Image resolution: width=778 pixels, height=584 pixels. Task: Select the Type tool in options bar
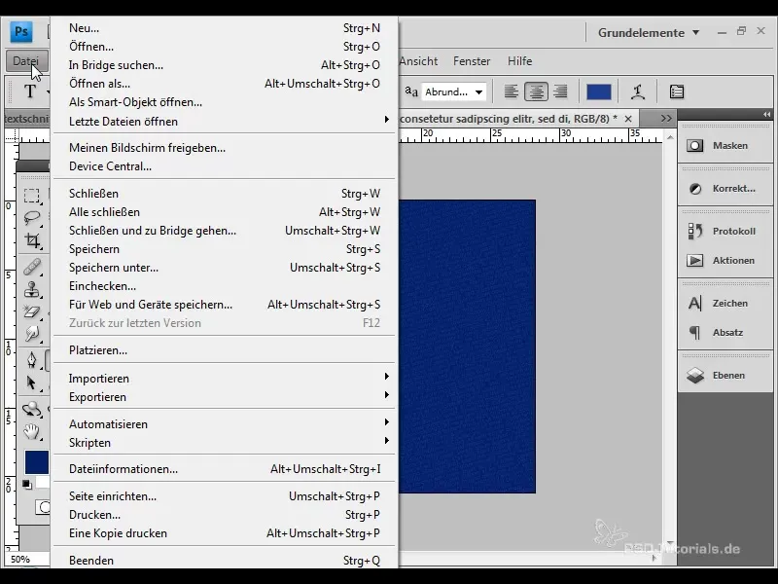[x=30, y=91]
